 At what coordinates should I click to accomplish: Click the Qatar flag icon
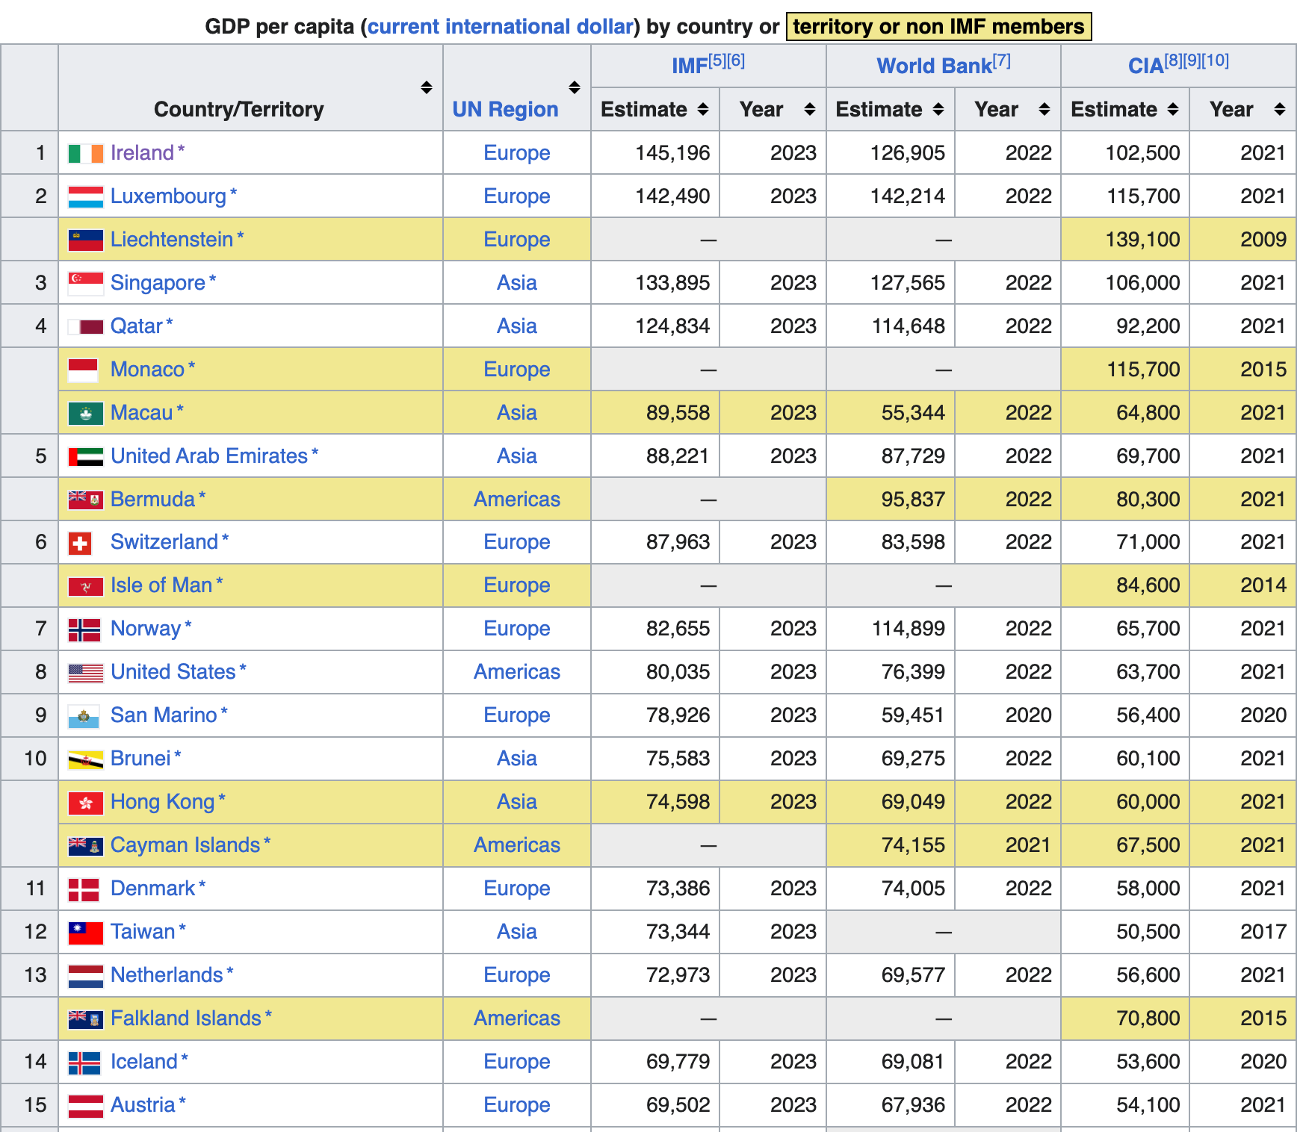85,327
